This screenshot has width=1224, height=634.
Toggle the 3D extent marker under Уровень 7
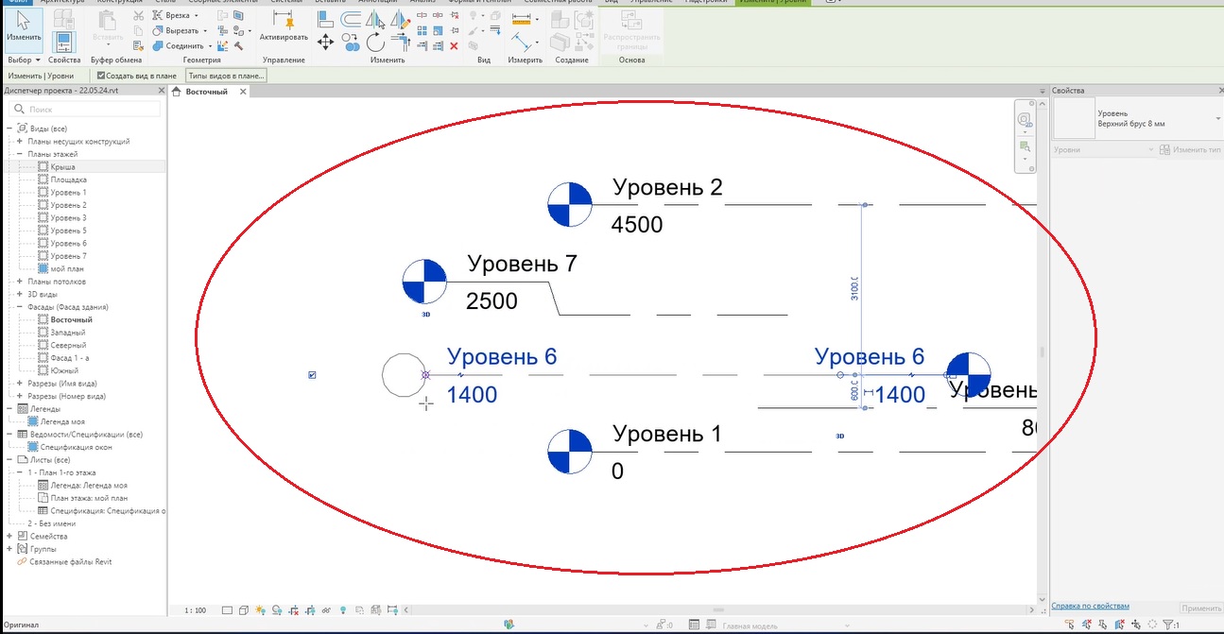pyautogui.click(x=425, y=313)
